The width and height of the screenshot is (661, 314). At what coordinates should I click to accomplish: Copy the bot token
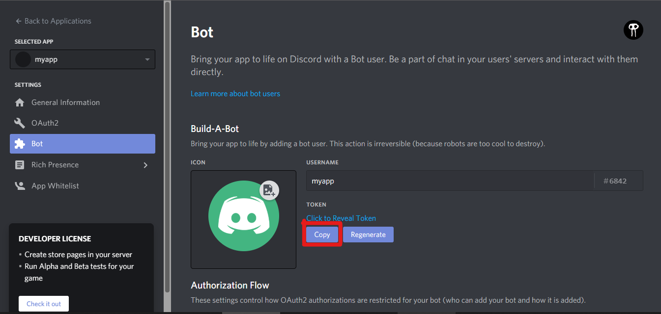point(322,235)
